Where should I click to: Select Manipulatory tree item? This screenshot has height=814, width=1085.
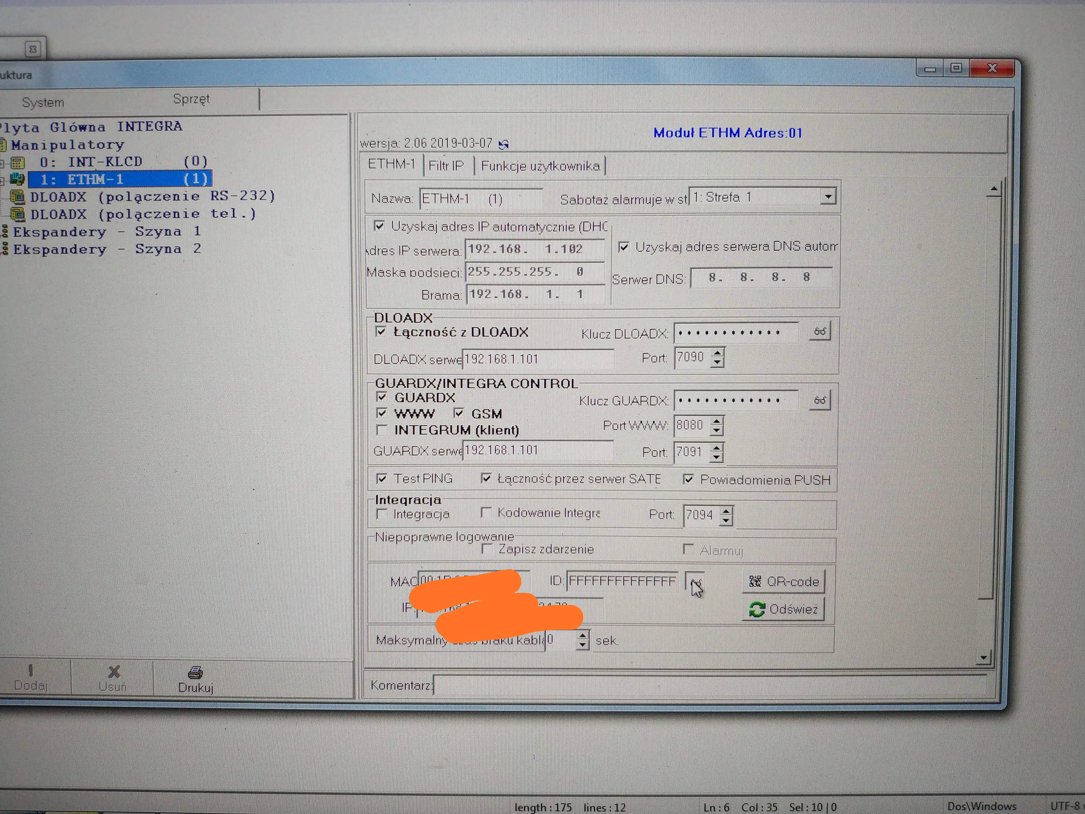coord(68,145)
